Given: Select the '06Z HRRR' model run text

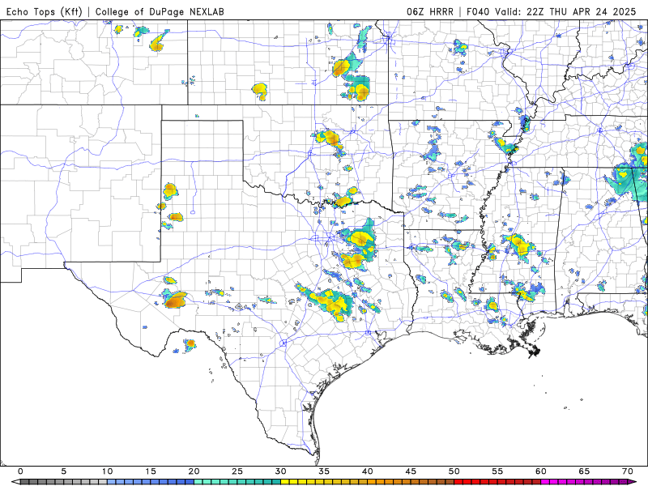Looking at the screenshot, I should [430, 11].
